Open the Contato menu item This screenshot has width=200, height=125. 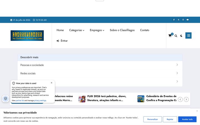[x=145, y=30]
